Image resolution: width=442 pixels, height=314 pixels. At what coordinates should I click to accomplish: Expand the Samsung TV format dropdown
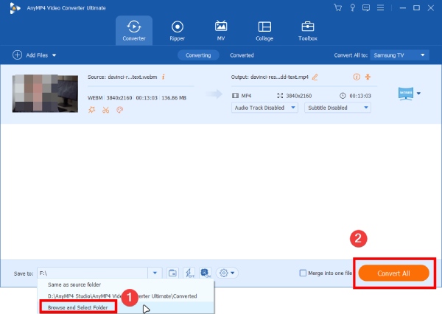point(401,55)
